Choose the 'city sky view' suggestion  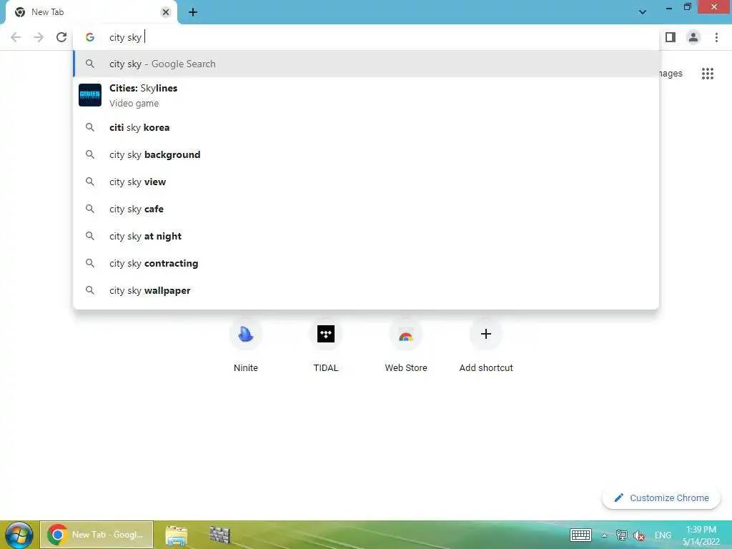pyautogui.click(x=366, y=182)
